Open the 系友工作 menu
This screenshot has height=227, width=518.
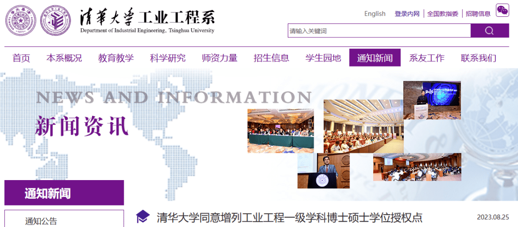pos(427,58)
